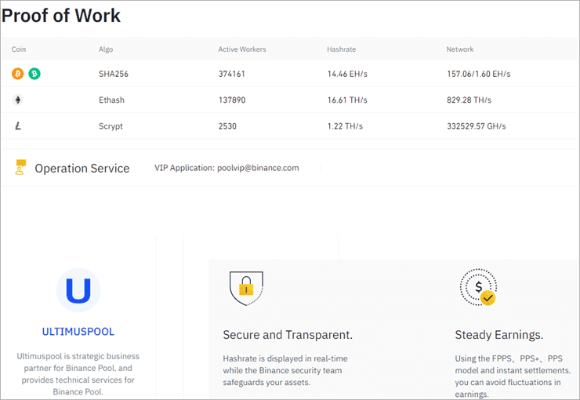Click the FPPS, PPS+, PPS model description
Screen dimensions: 580x400
point(513,376)
